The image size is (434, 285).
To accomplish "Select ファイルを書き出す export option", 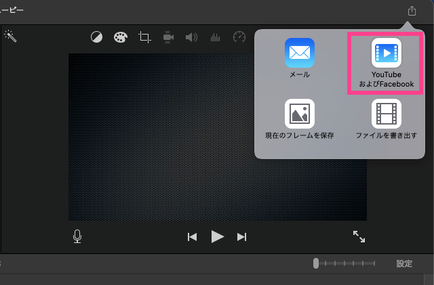I will point(386,119).
